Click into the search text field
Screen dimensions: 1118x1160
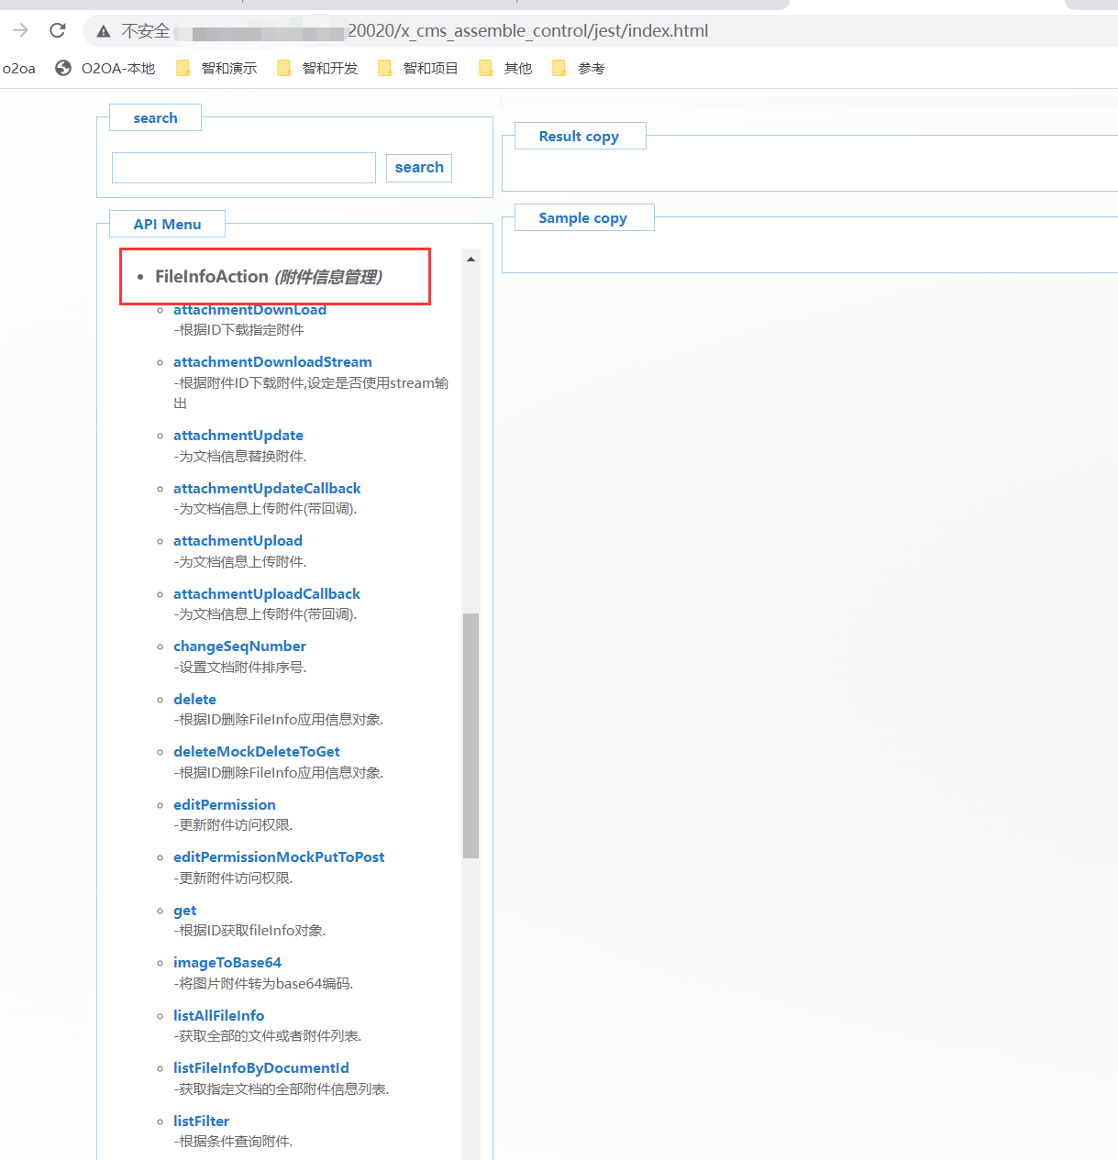tap(243, 168)
